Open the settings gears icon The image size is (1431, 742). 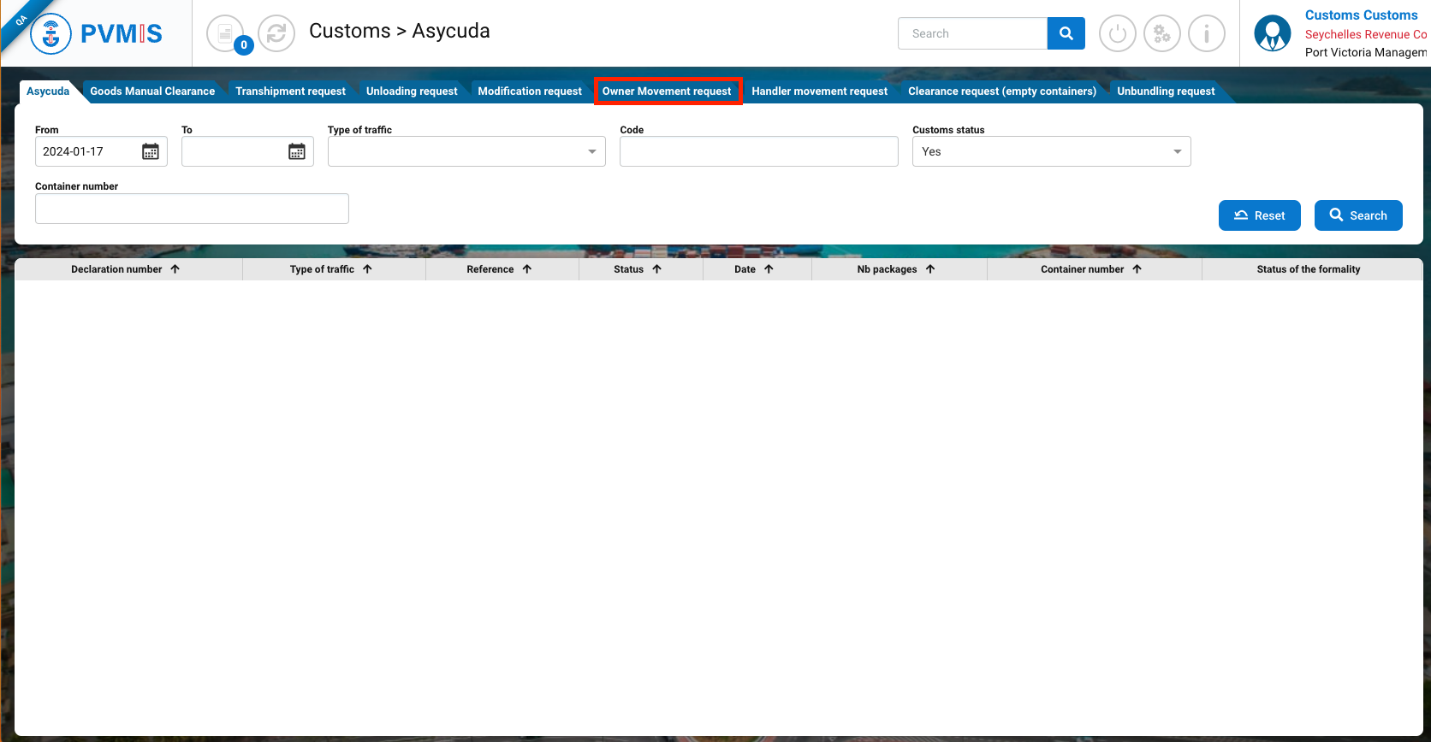click(x=1161, y=34)
